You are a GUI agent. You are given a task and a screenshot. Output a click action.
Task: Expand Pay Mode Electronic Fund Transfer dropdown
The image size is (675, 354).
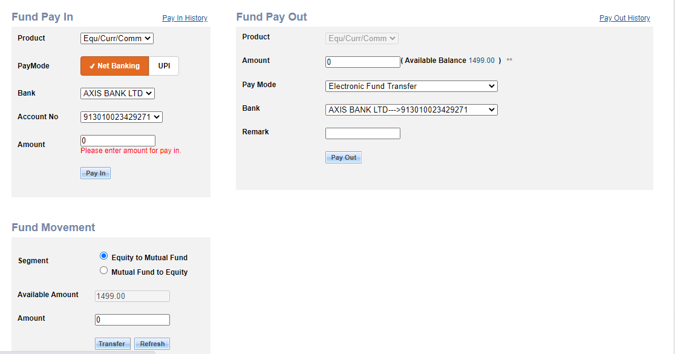(x=411, y=87)
